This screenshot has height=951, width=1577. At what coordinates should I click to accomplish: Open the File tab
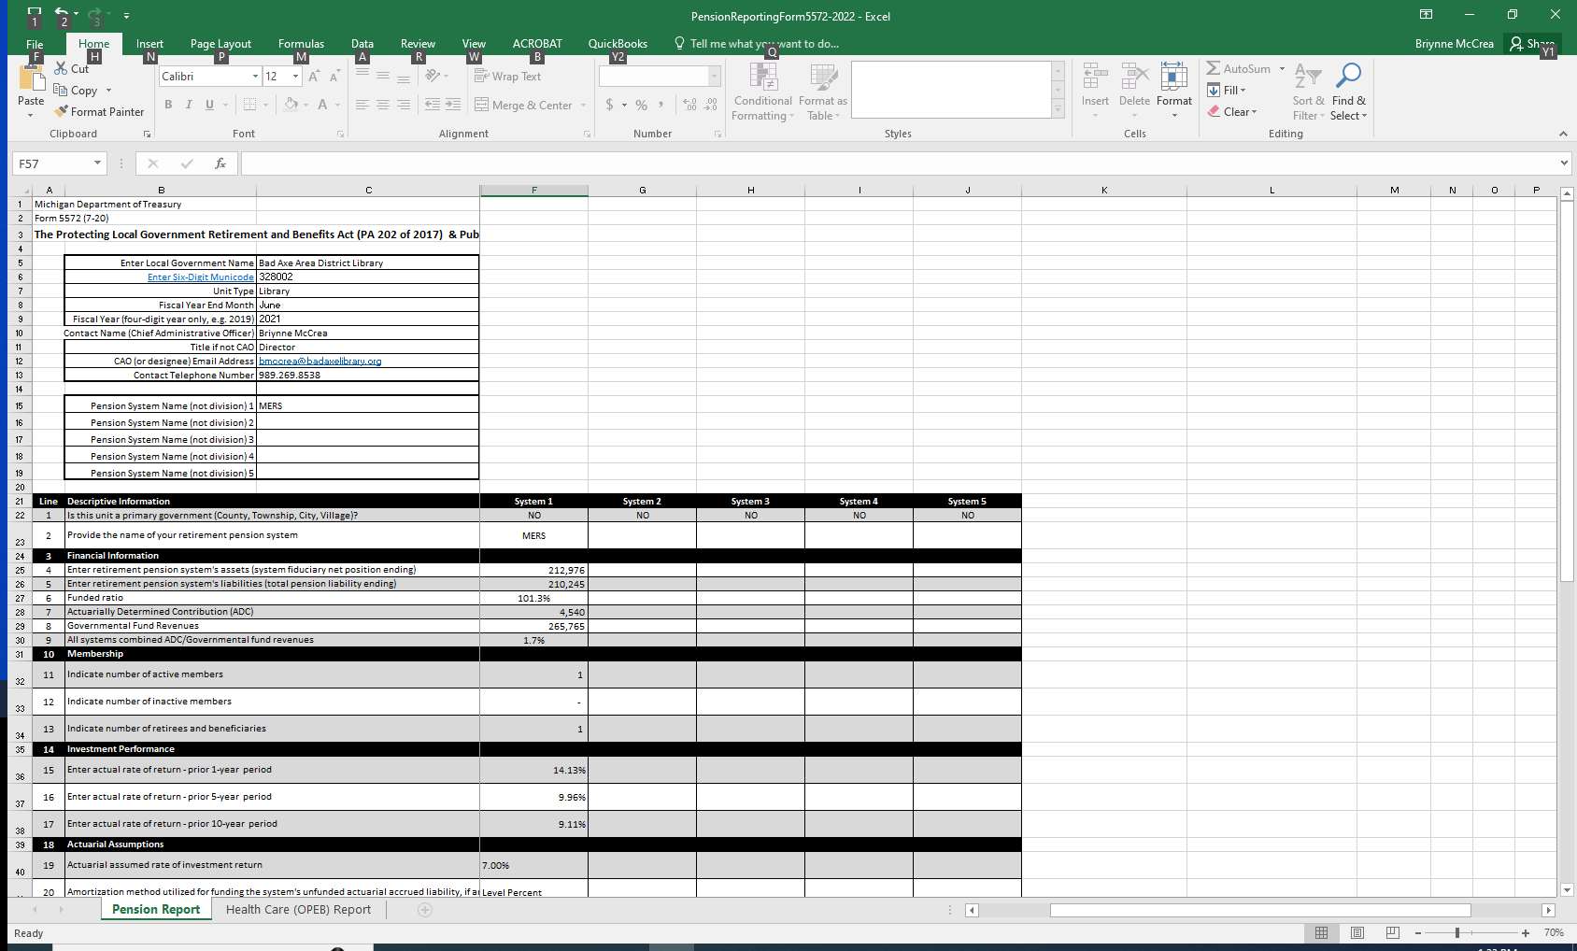(x=35, y=44)
